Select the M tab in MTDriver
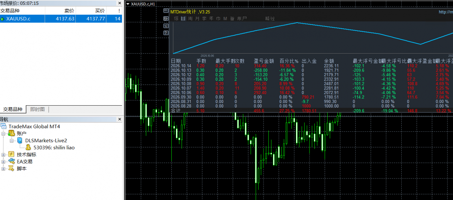The image size is (453, 200). pyautogui.click(x=225, y=18)
